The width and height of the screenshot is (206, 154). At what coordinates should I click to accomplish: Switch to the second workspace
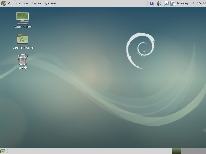pyautogui.click(x=185, y=151)
